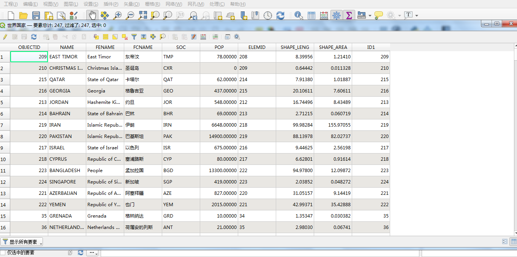Open the Temporal Controller clock icon
The width and height of the screenshot is (517, 257).
tap(268, 16)
